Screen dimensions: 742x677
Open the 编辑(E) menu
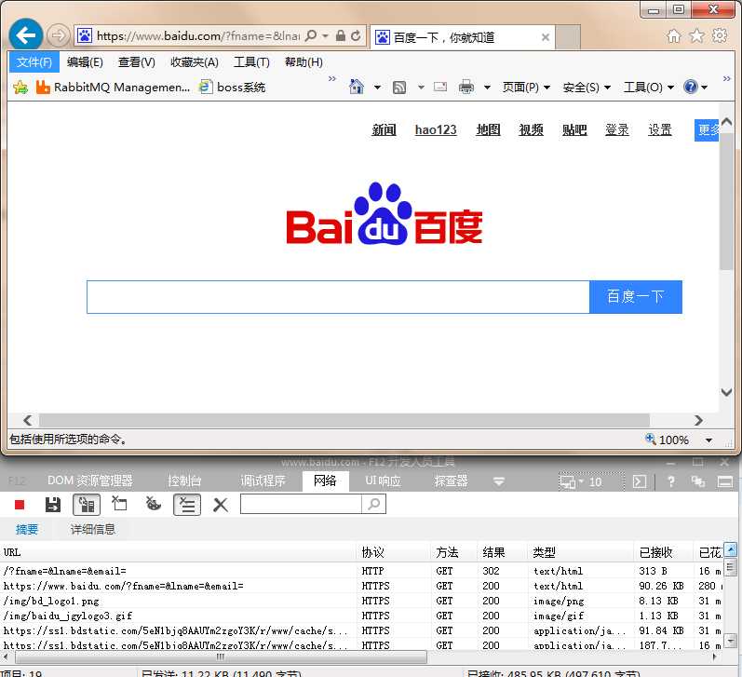click(x=85, y=62)
